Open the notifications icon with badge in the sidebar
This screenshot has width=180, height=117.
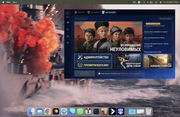(x=68, y=23)
